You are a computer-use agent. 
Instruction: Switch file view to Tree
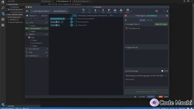point(150,20)
